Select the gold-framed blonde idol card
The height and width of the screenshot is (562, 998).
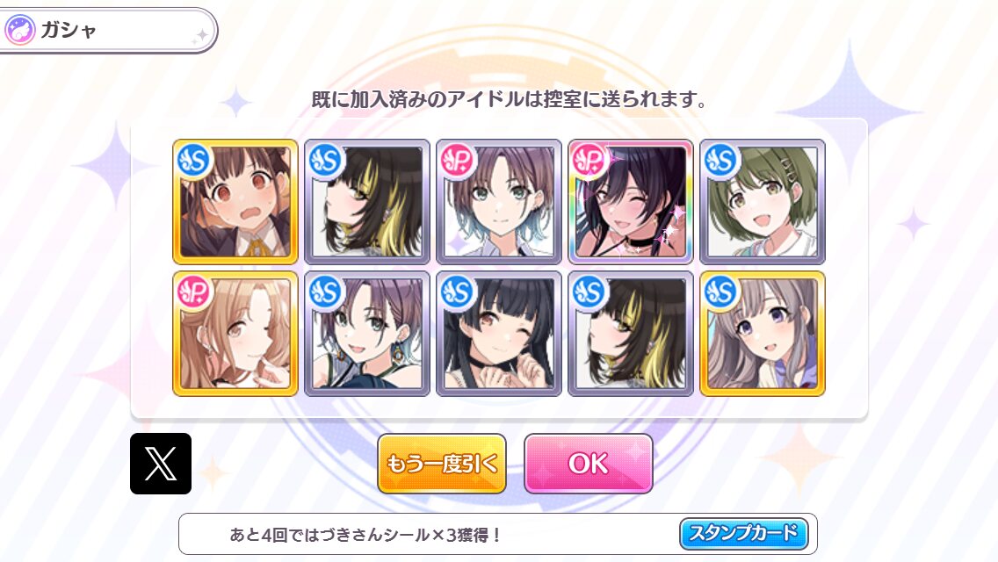click(x=235, y=334)
